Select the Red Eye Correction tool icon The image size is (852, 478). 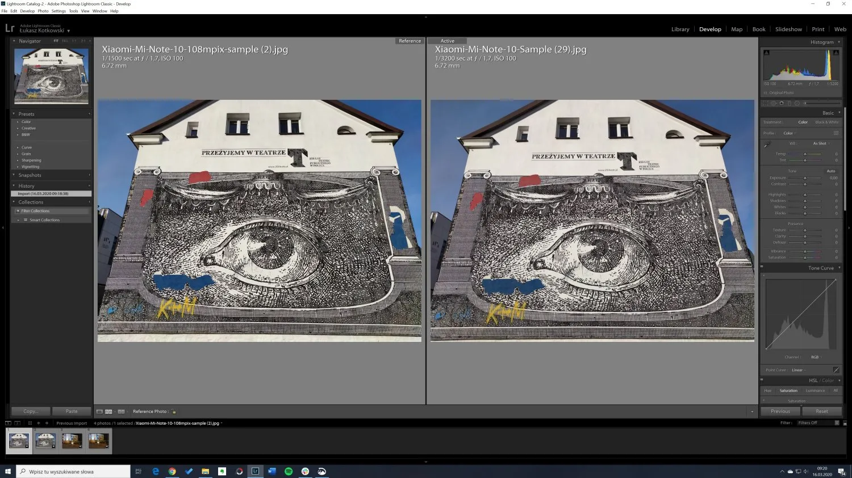(782, 103)
